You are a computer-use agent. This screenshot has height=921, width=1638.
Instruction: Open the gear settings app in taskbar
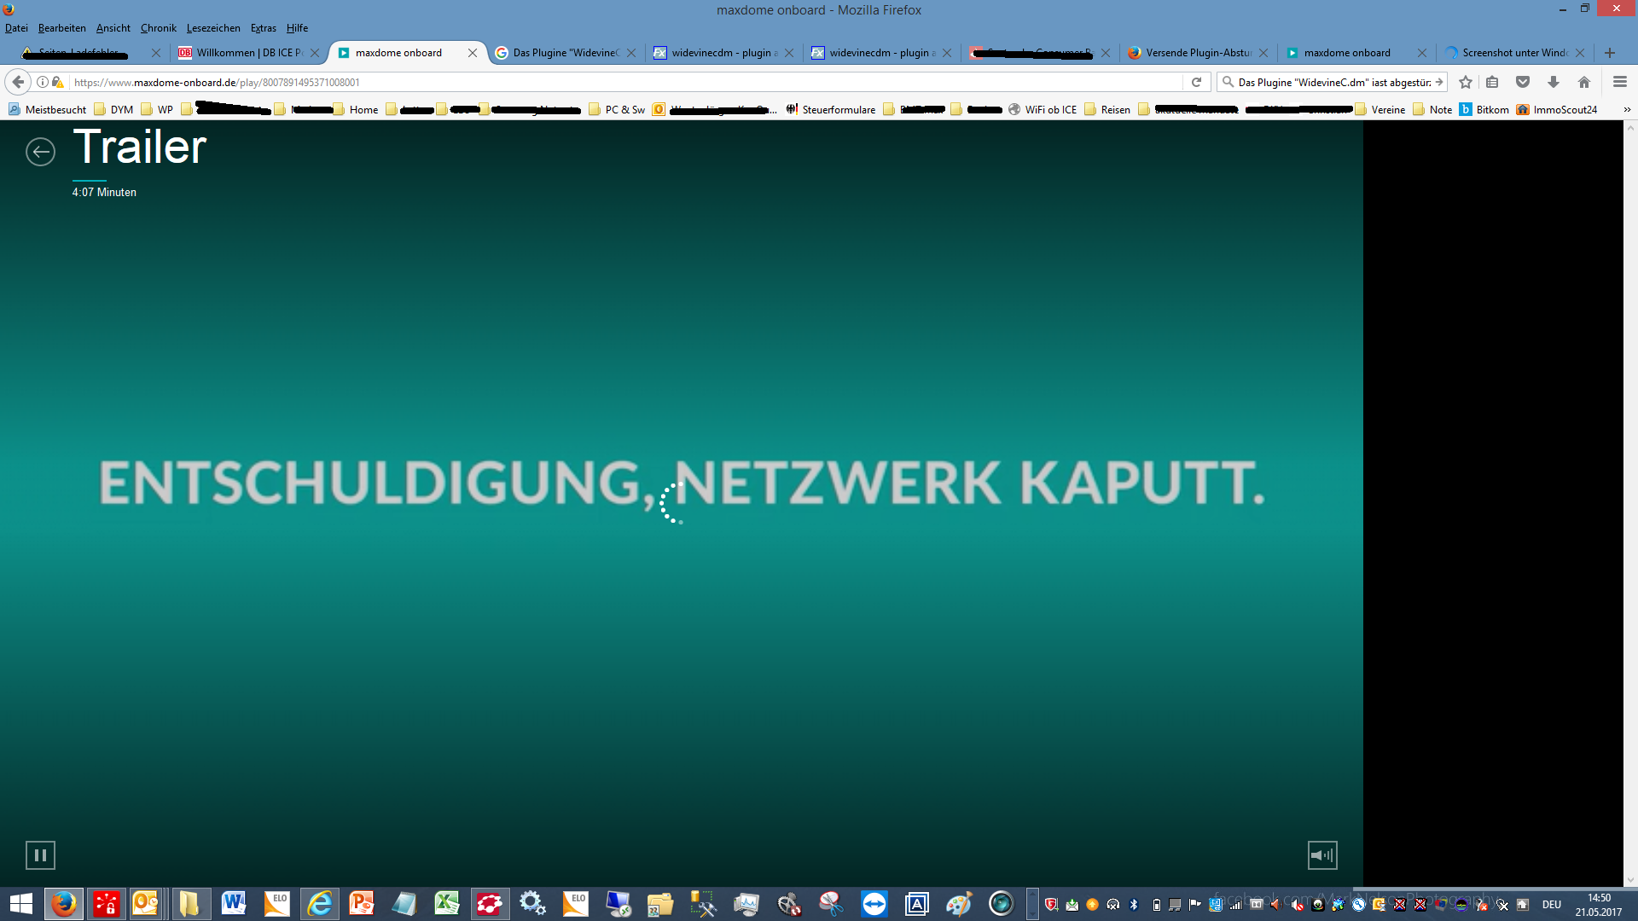532,904
